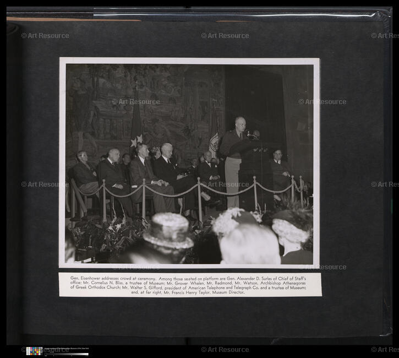Click the grayscale strip beside the color chart

(67, 354)
